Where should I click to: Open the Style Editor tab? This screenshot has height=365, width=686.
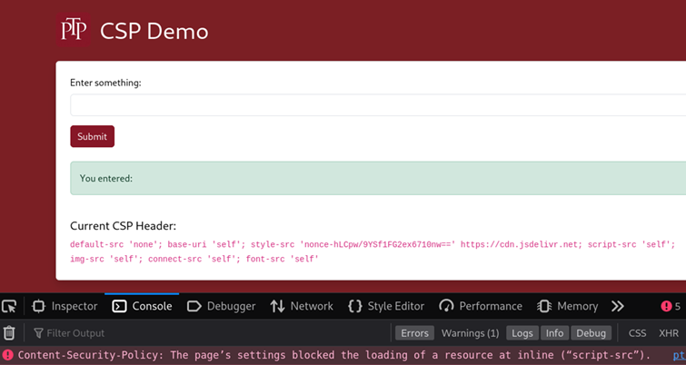386,306
